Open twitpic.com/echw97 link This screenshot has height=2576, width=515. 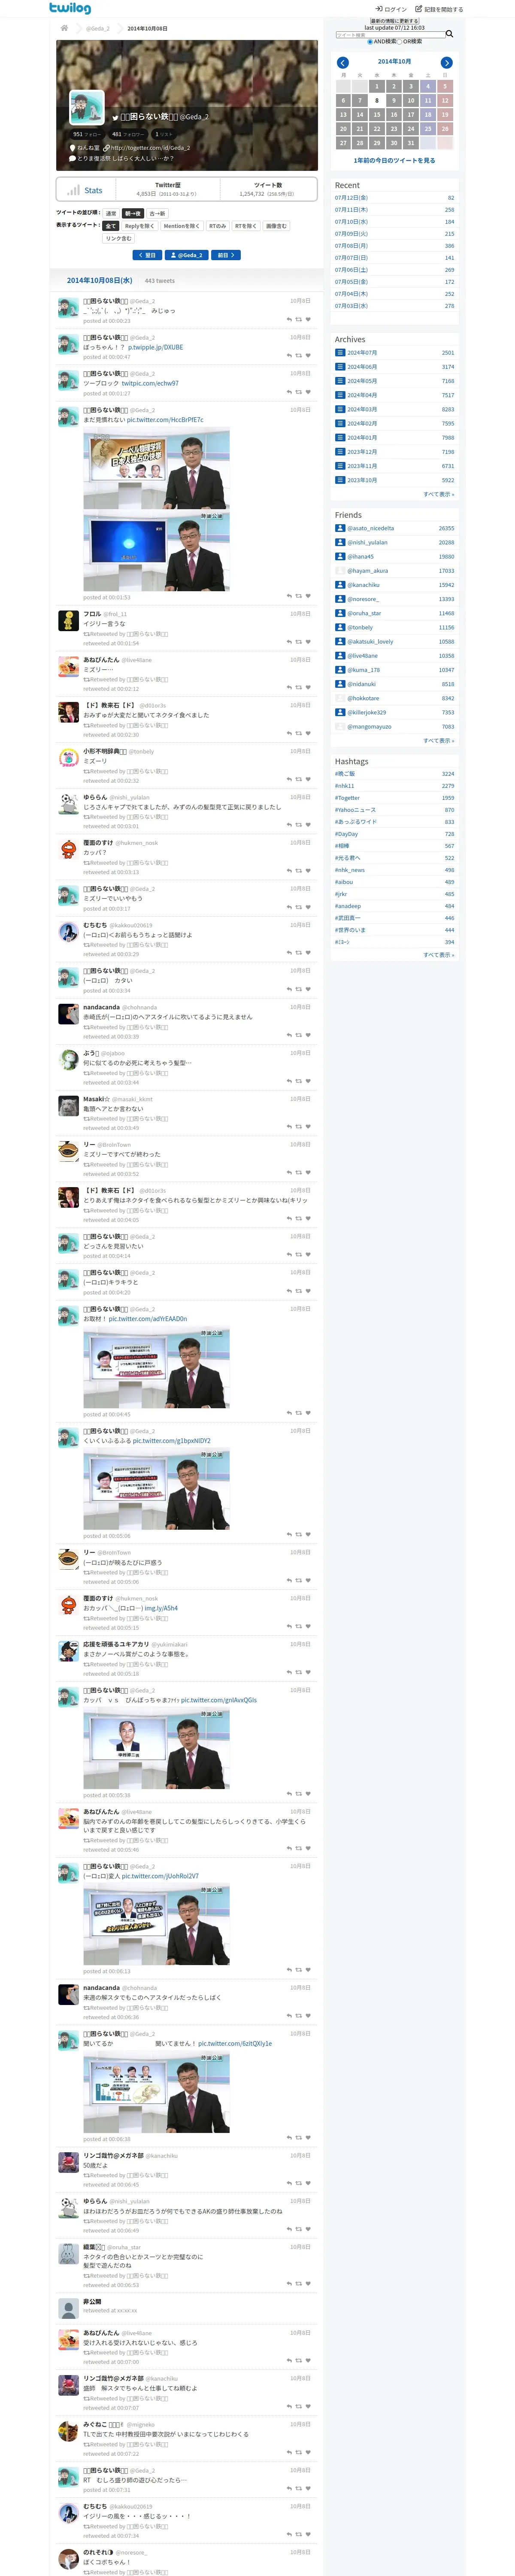[150, 383]
